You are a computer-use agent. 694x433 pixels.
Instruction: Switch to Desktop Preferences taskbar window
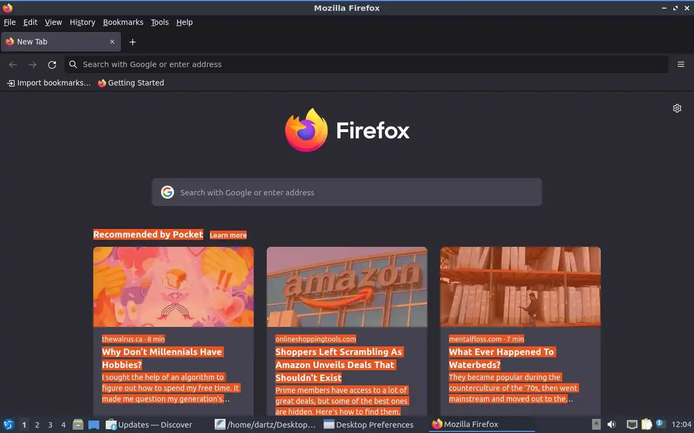(x=369, y=424)
